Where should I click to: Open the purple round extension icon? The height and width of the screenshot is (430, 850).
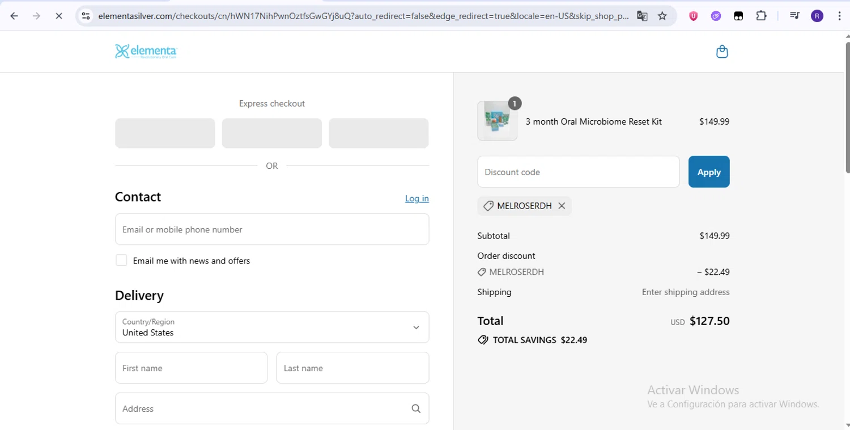[716, 16]
